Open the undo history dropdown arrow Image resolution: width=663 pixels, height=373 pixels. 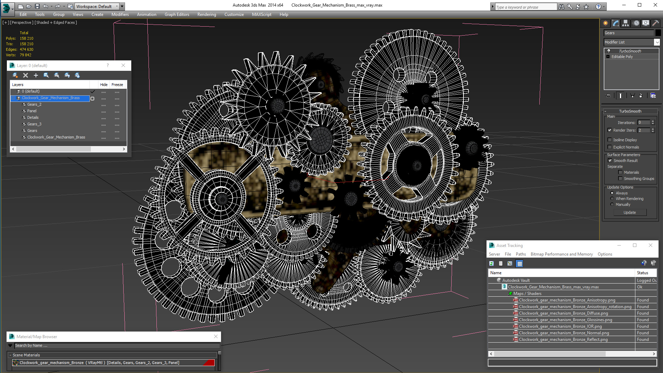(51, 6)
